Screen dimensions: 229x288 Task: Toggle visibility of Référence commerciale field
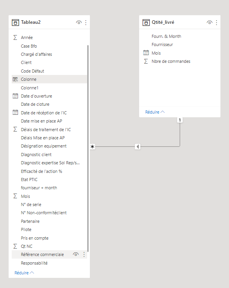[x=75, y=254]
